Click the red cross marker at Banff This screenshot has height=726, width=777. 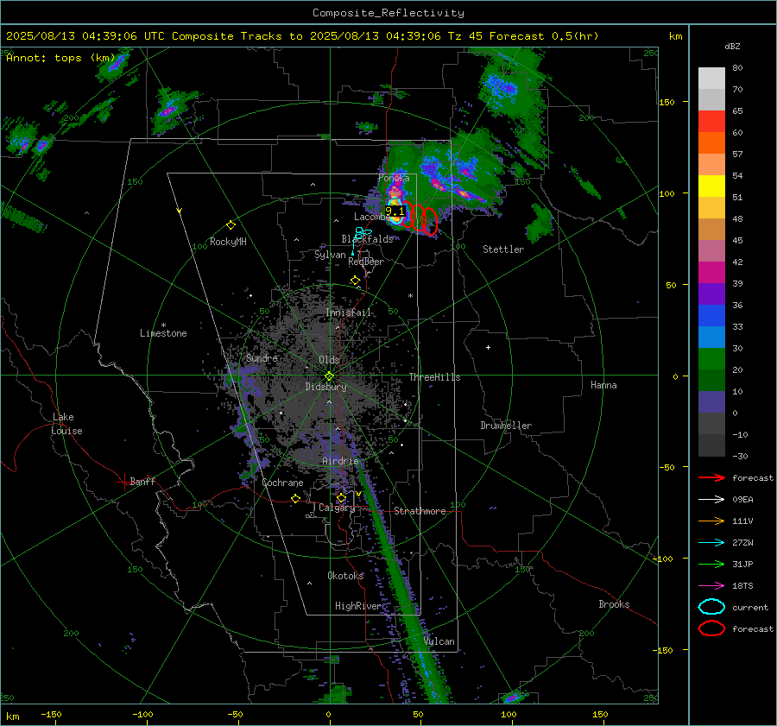pyautogui.click(x=123, y=482)
